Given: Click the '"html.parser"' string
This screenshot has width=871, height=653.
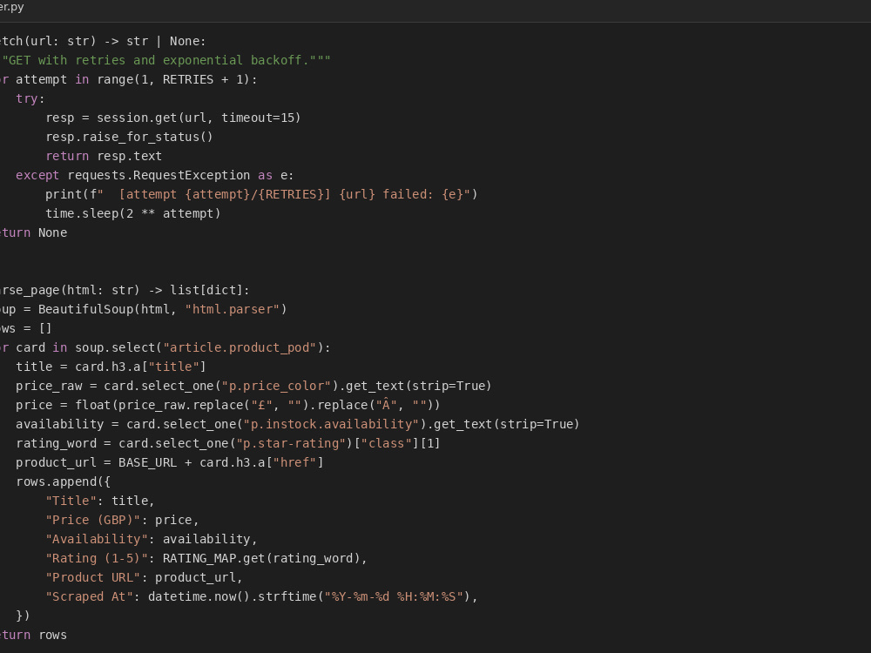Looking at the screenshot, I should (233, 309).
